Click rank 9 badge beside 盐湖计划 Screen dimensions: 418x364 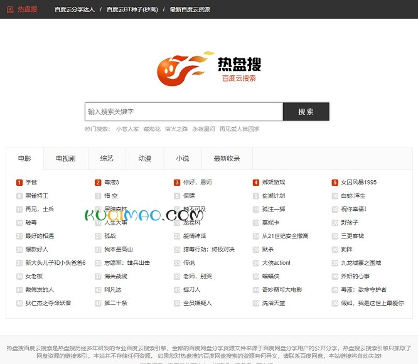tap(256, 196)
